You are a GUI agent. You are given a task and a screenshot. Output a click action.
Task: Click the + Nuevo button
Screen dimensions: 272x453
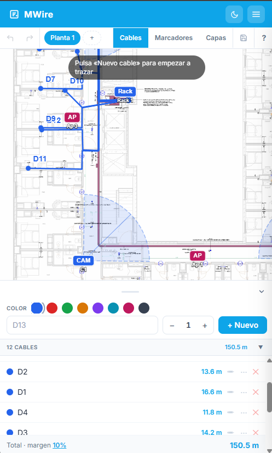point(242,325)
